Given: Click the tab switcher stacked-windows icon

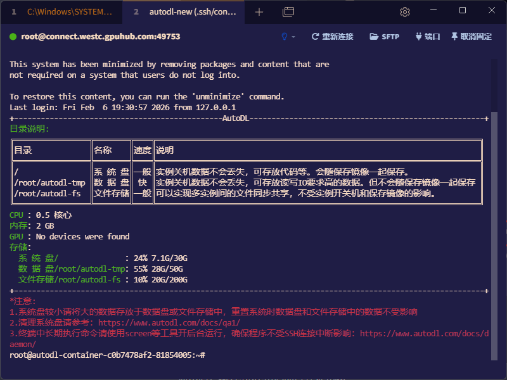Looking at the screenshot, I should coord(288,11).
